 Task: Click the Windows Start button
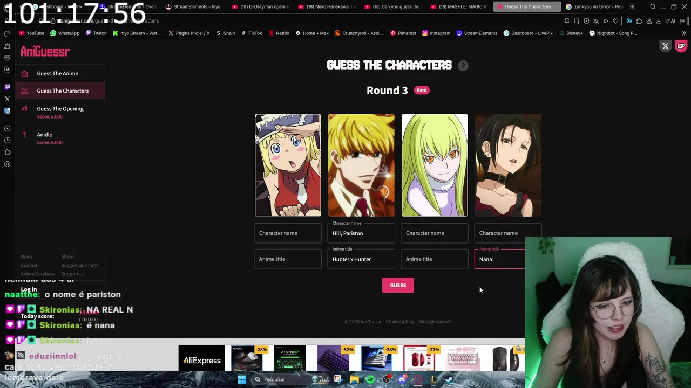(x=242, y=379)
